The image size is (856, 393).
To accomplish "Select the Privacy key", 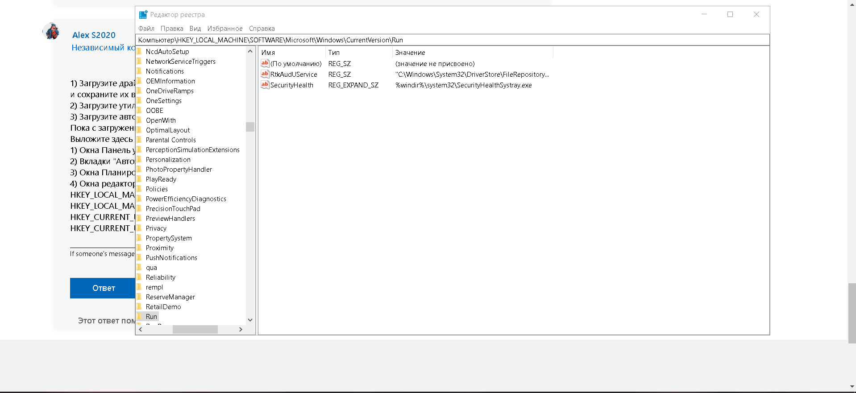I will (x=156, y=228).
